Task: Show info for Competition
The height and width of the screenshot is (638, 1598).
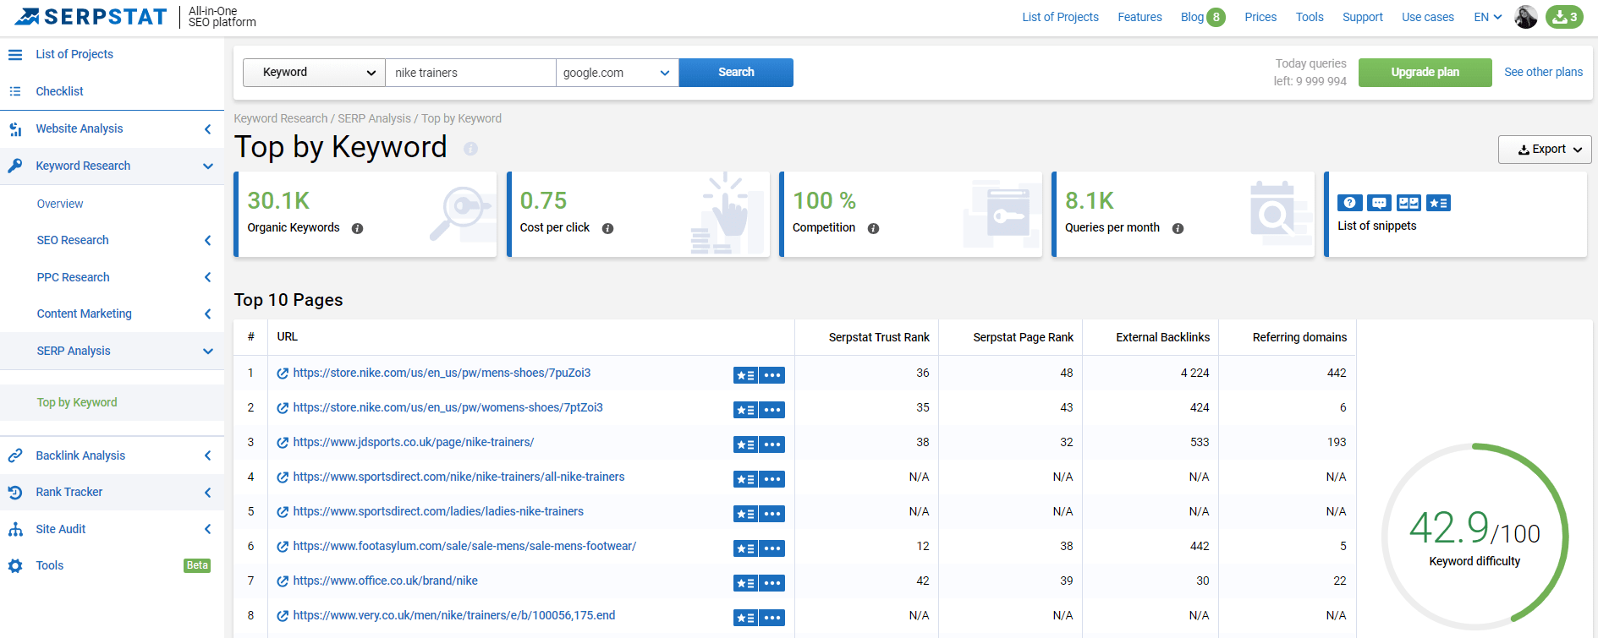Action: point(873,228)
